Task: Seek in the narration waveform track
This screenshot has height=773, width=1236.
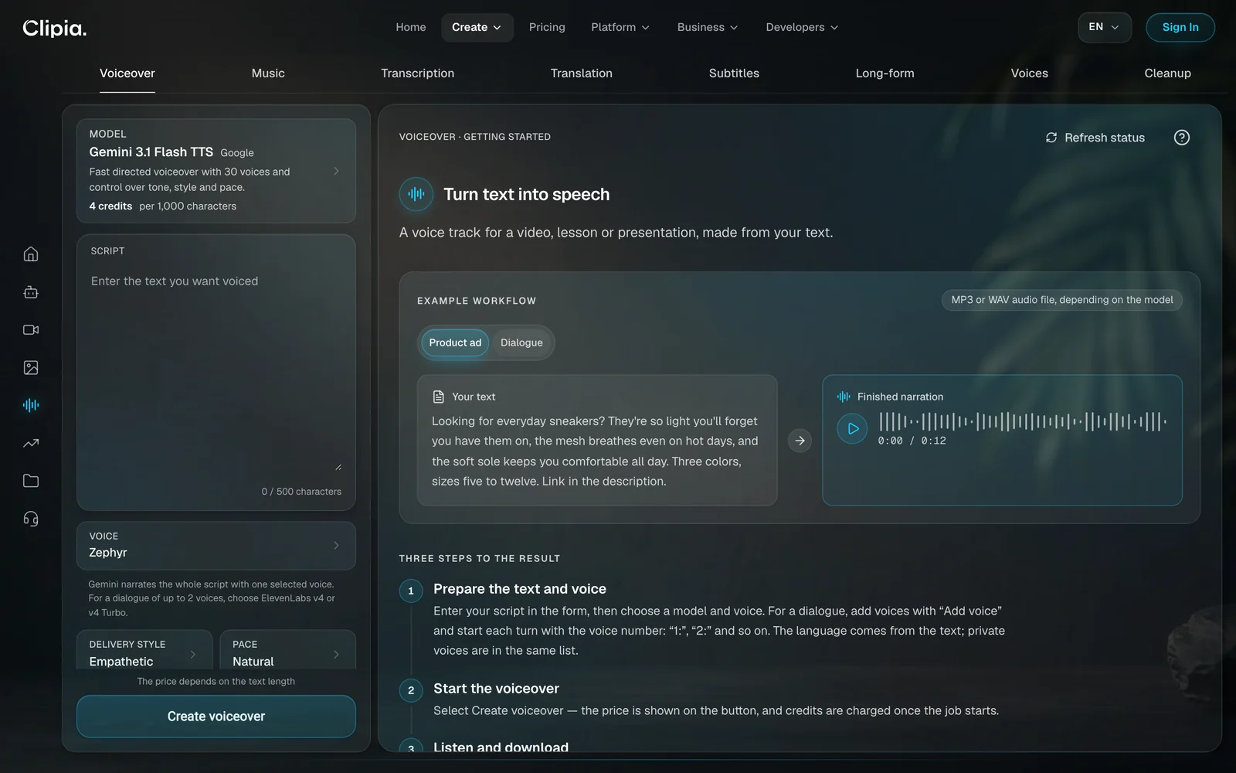Action: pyautogui.click(x=1023, y=421)
